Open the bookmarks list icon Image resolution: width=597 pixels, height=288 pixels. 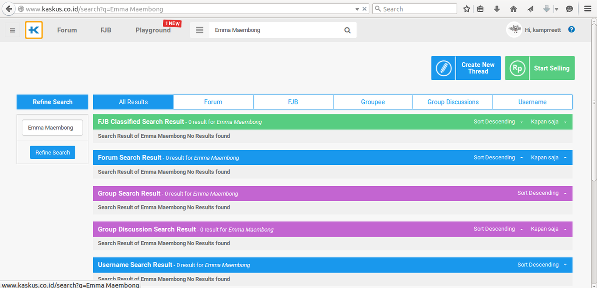pos(480,9)
